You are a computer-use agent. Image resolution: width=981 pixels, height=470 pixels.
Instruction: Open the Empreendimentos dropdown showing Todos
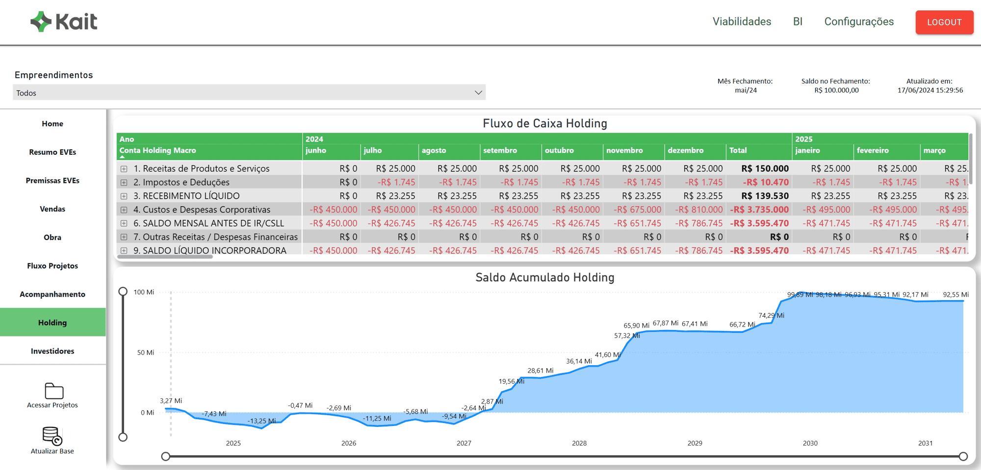[249, 93]
